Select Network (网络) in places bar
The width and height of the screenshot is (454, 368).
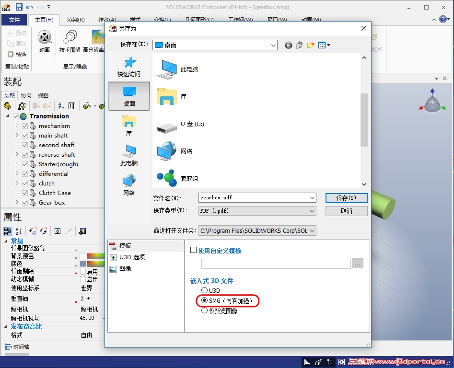(129, 185)
